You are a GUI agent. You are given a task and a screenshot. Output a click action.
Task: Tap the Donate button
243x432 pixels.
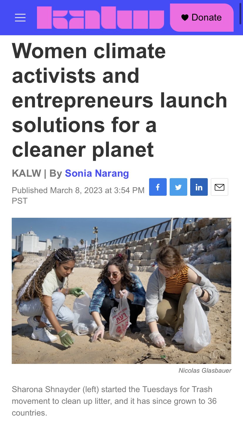point(202,18)
